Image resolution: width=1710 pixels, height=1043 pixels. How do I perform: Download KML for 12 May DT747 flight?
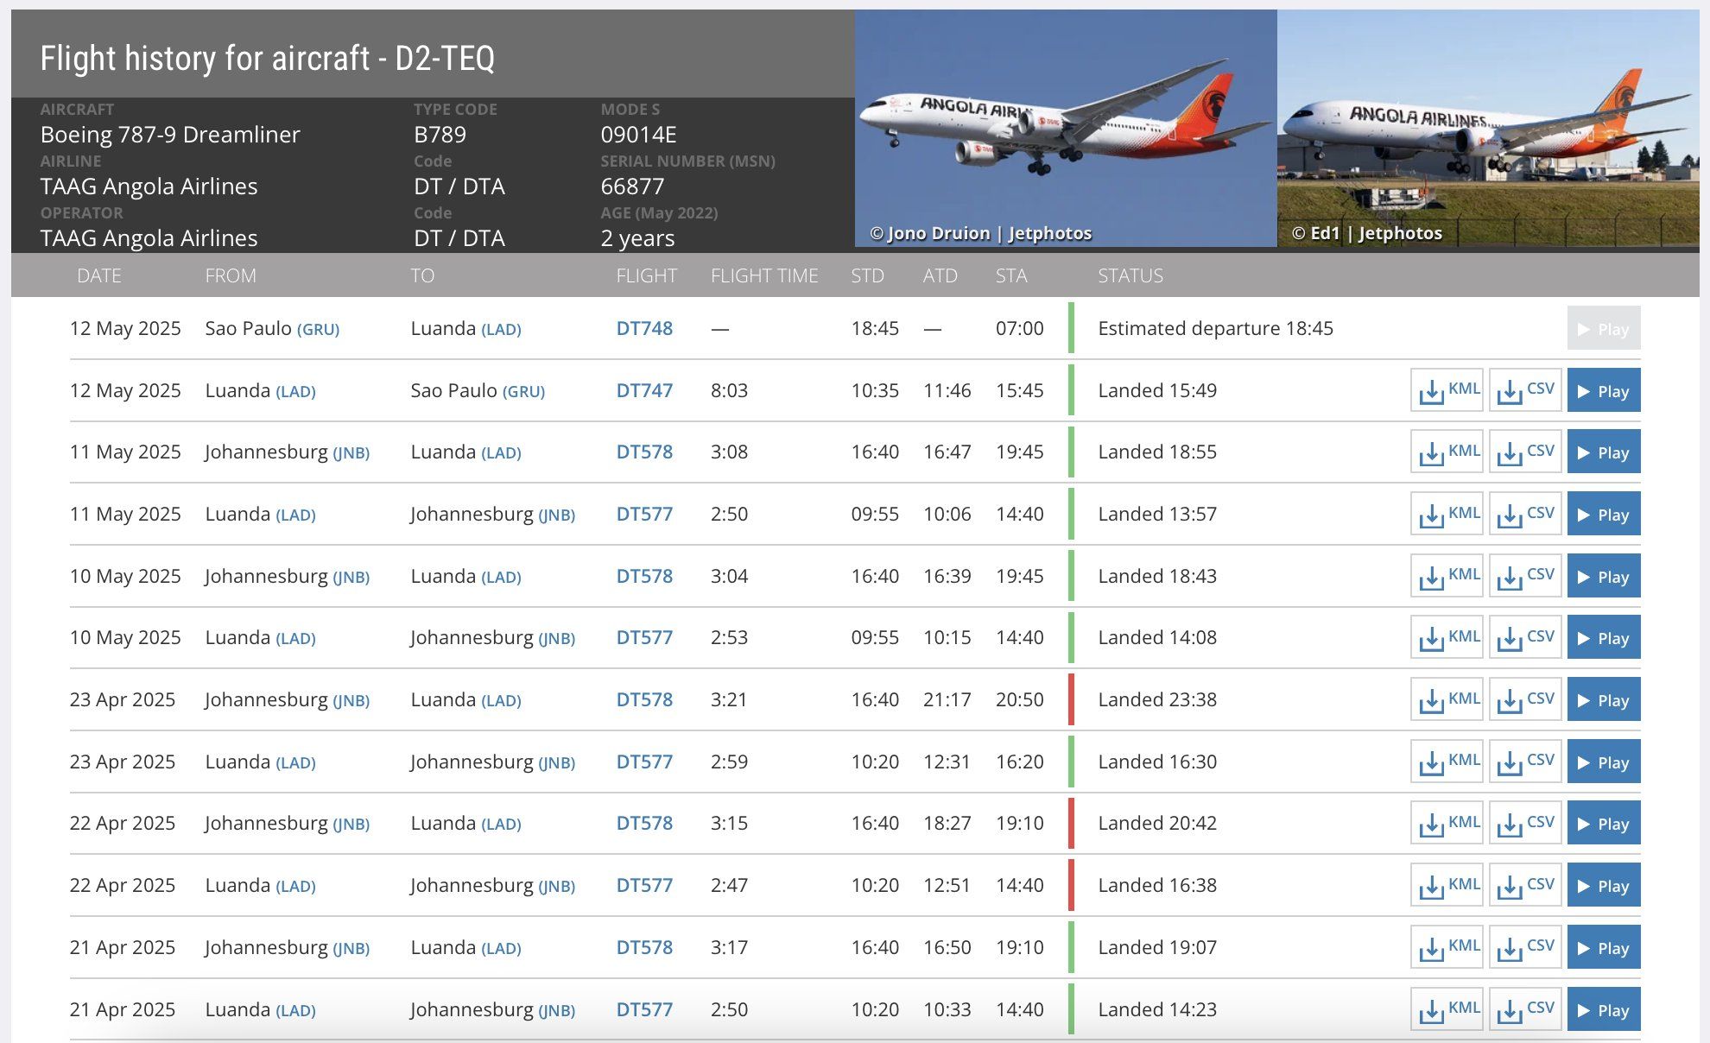point(1447,391)
